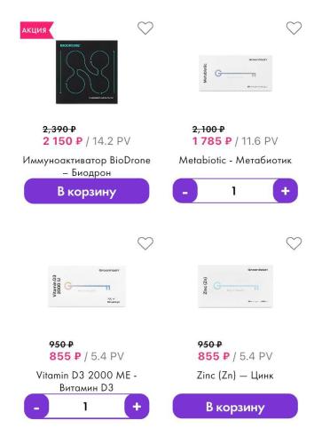The height and width of the screenshot is (444, 322).
Task: Select the Metabiotic quantity field
Action: point(235,191)
